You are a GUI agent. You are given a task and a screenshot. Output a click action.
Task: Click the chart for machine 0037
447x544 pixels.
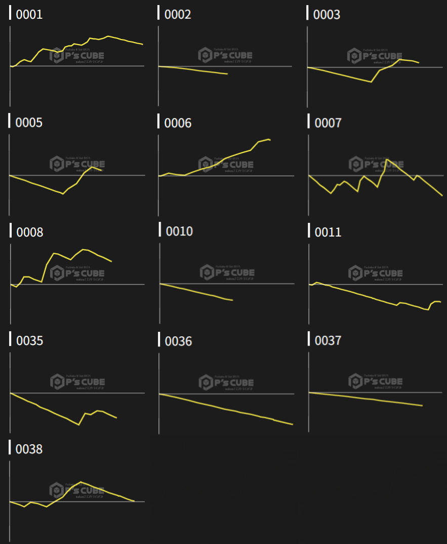(x=376, y=392)
